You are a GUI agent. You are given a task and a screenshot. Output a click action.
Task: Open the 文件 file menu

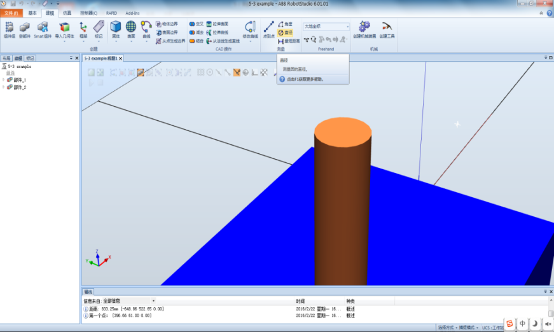point(11,13)
